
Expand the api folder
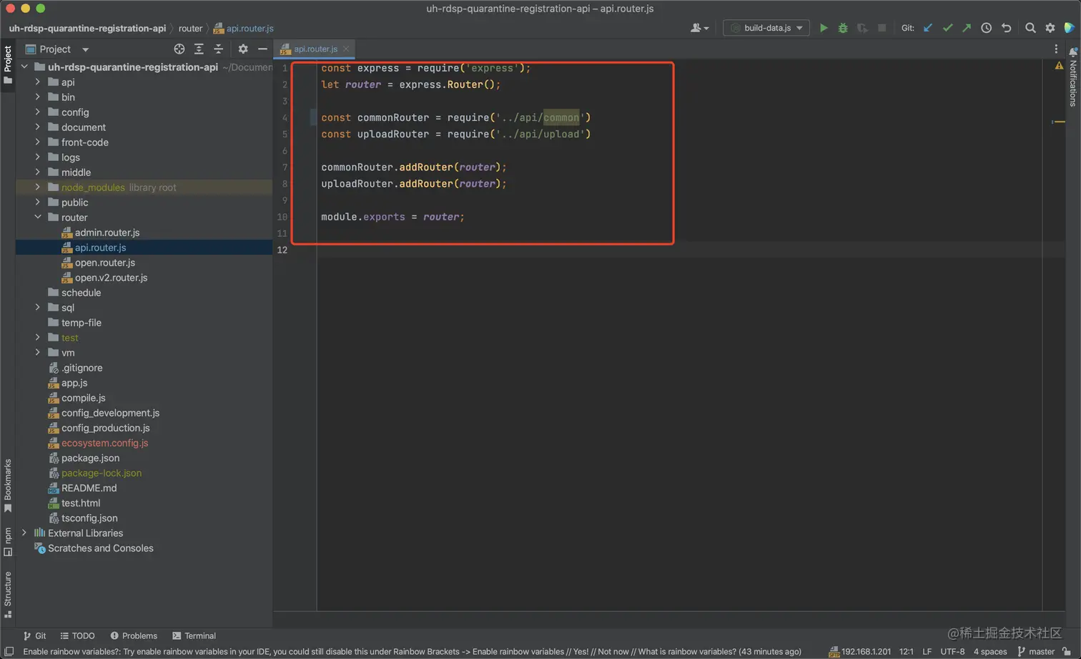coord(37,82)
